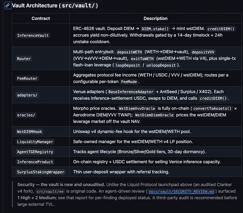Open the docs/vault/SECURITY_REVIEW.md link

pyautogui.click(x=181, y=192)
